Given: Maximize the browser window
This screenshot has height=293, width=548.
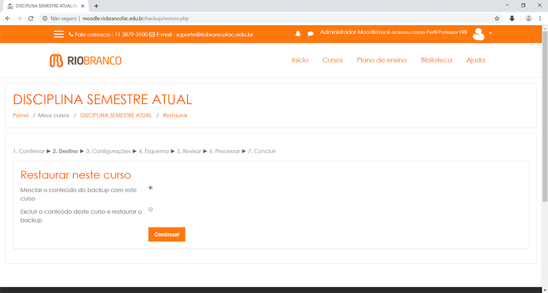Looking at the screenshot, I should pyautogui.click(x=523, y=5).
